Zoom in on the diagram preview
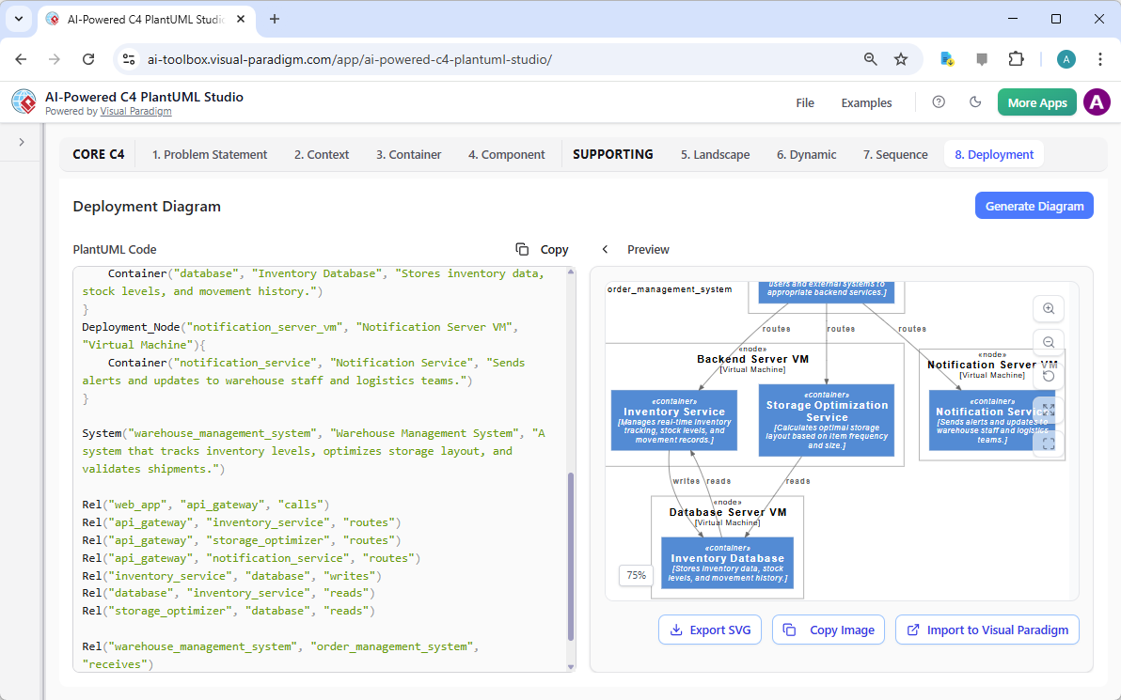The height and width of the screenshot is (700, 1121). [x=1049, y=308]
